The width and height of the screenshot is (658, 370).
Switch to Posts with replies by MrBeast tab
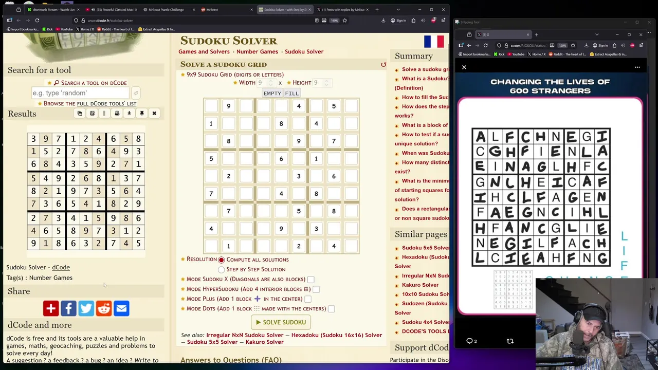point(342,10)
